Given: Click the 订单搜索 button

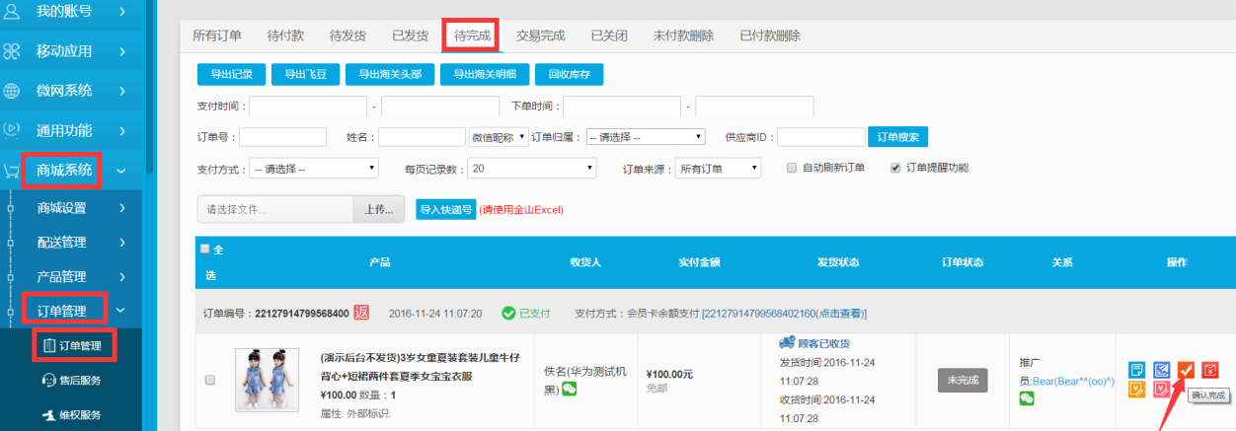Looking at the screenshot, I should [x=897, y=137].
